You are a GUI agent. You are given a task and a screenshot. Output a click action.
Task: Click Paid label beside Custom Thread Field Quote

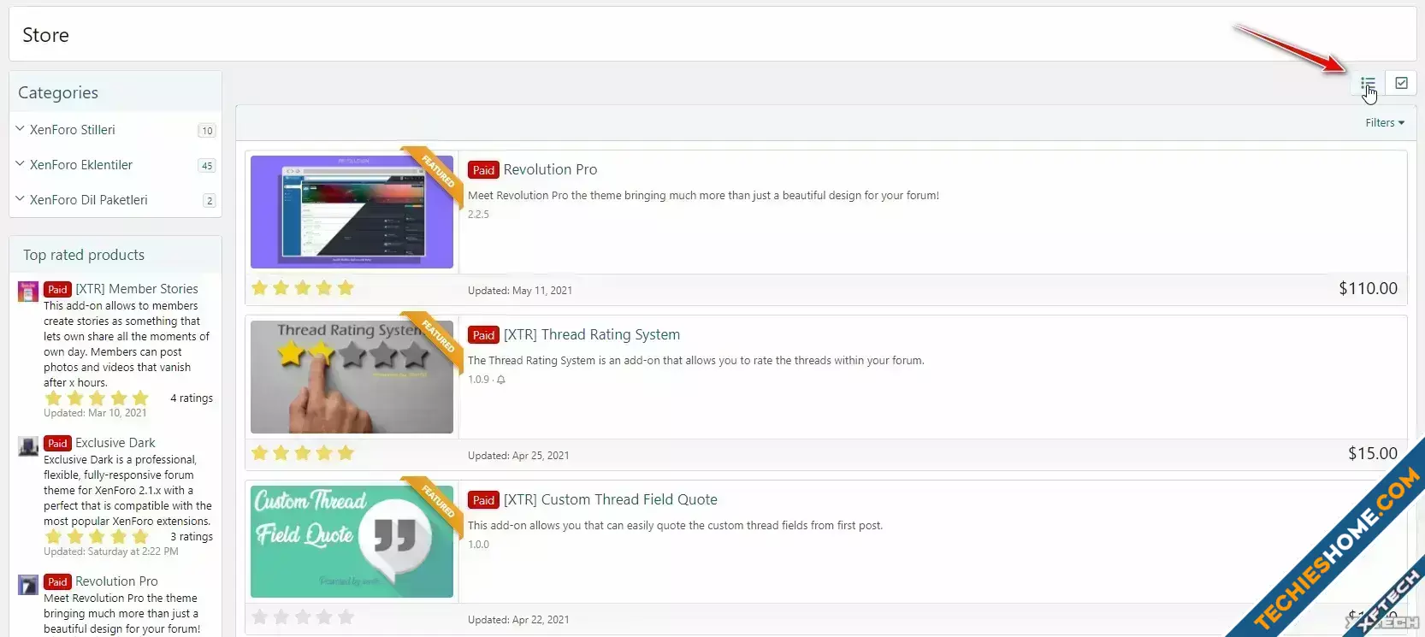click(483, 500)
